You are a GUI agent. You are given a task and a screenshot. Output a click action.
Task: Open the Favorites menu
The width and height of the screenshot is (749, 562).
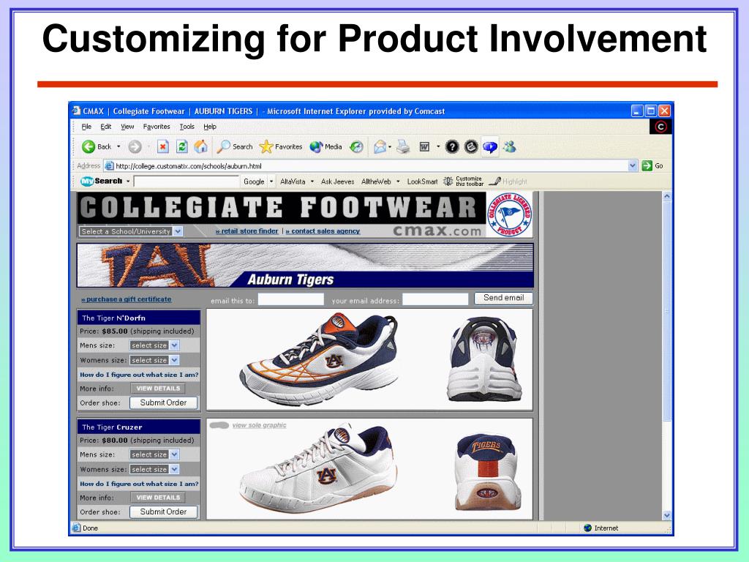point(157,127)
